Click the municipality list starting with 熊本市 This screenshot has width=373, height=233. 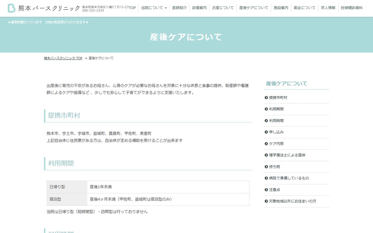(x=99, y=133)
